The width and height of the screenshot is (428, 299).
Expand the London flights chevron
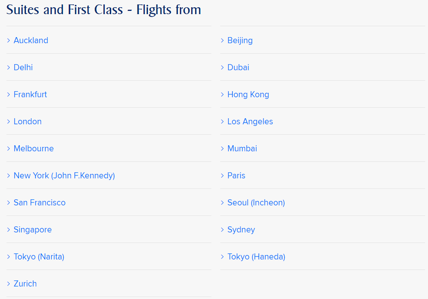click(8, 121)
